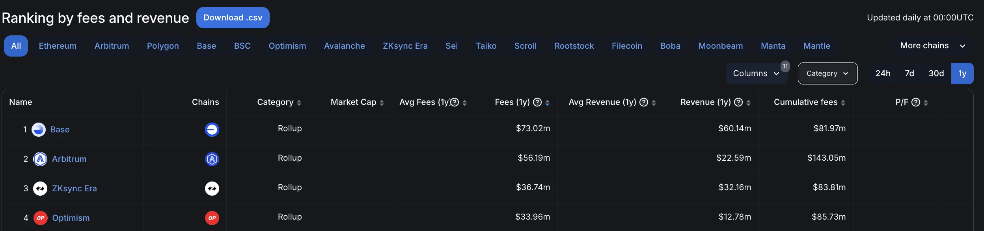Click the Base logo icon in Name column
The height and width of the screenshot is (231, 984).
[39, 130]
